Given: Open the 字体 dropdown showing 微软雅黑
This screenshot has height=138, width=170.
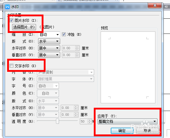Looking at the screenshot, I should (65, 79).
